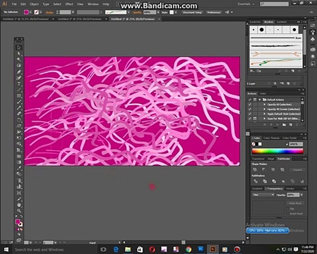The image size is (317, 254).
Task: Select the Gradient tool
Action: [19, 162]
